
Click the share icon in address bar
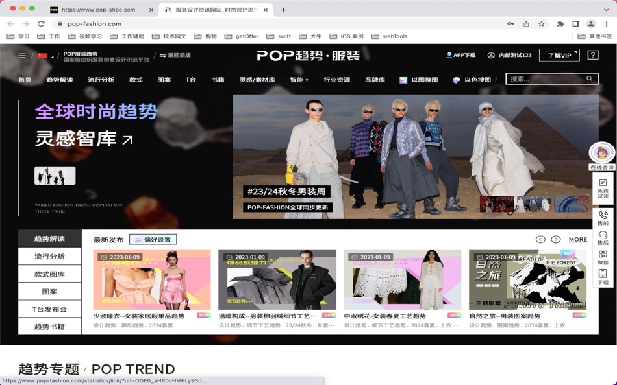526,23
